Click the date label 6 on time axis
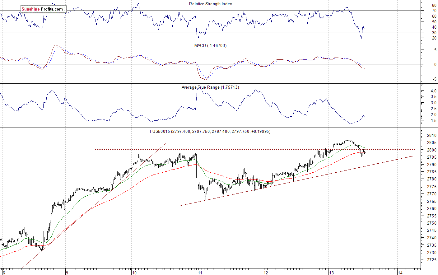This screenshot has height=275, width=438. (x=4, y=273)
